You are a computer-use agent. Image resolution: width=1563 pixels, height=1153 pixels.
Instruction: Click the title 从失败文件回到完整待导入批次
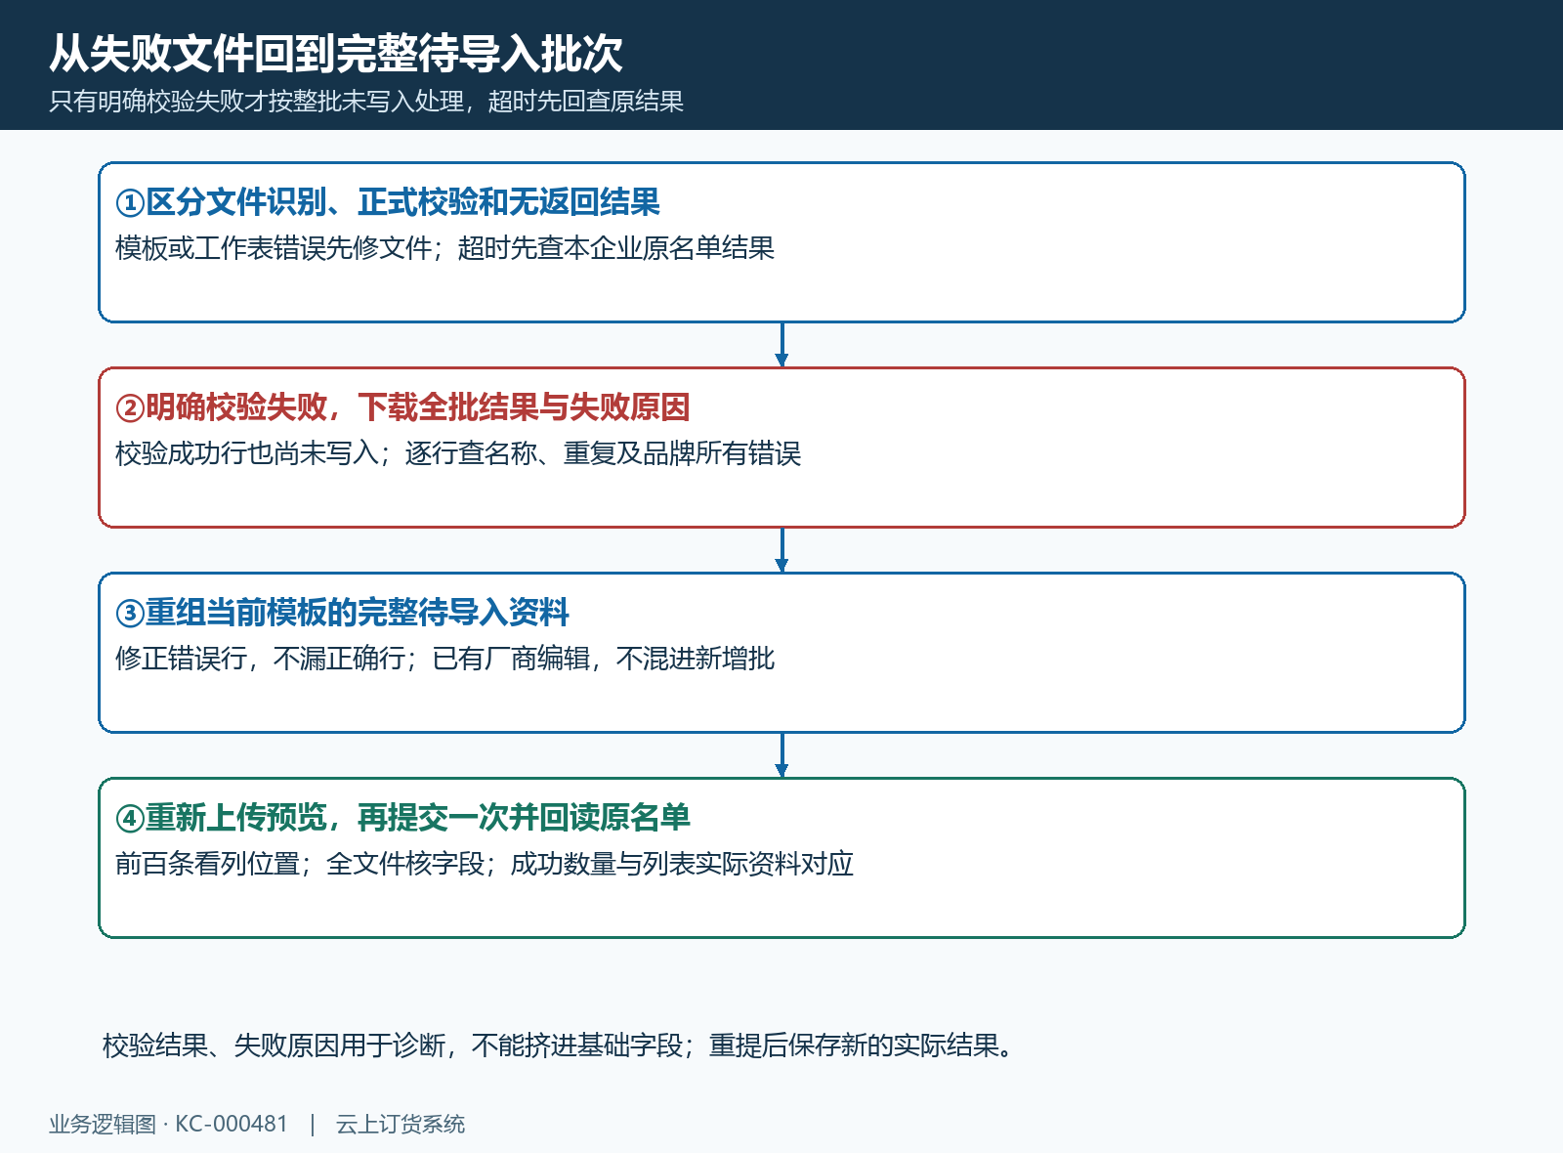click(x=336, y=53)
